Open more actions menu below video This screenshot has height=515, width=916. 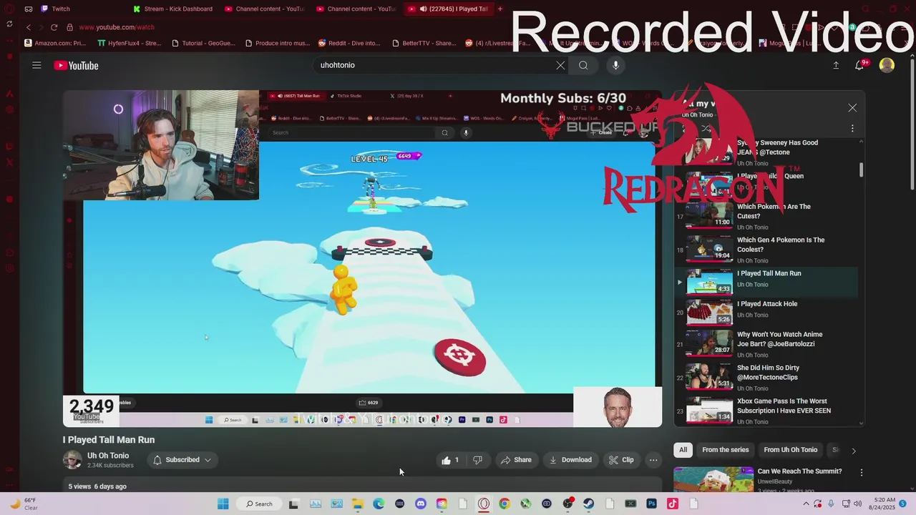tap(653, 460)
